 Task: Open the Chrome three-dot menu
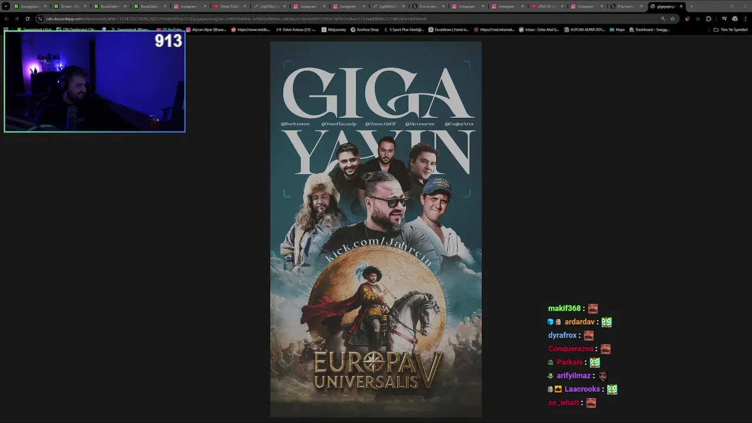pos(745,18)
